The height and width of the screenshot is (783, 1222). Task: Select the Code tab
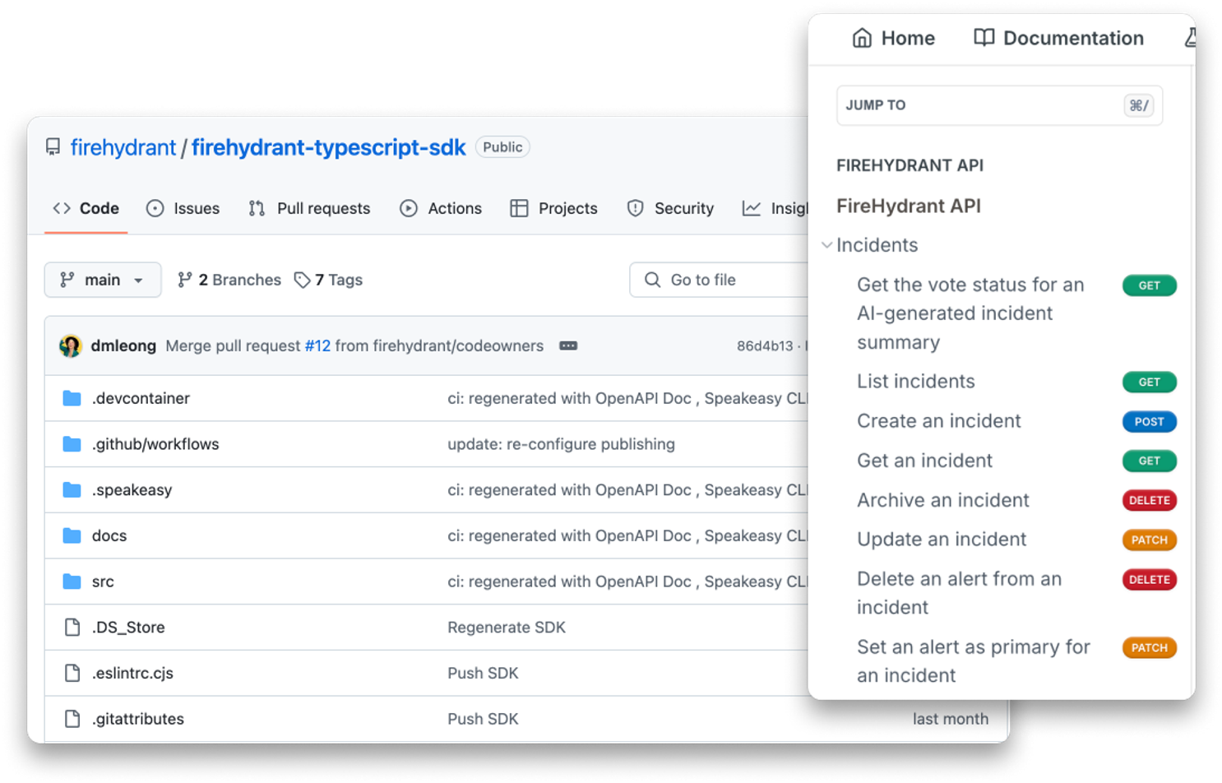(x=86, y=209)
